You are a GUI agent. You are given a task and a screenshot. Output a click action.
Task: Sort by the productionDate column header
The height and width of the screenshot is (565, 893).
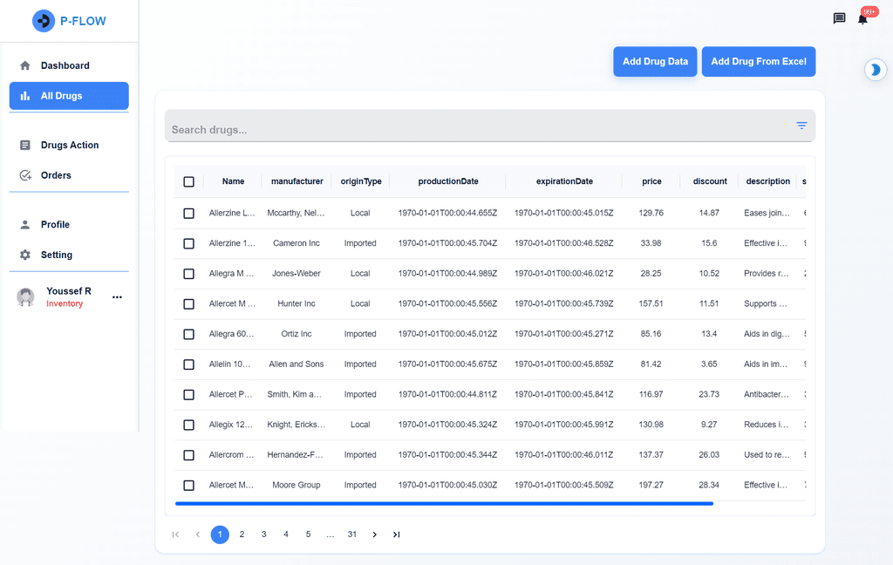pos(448,181)
